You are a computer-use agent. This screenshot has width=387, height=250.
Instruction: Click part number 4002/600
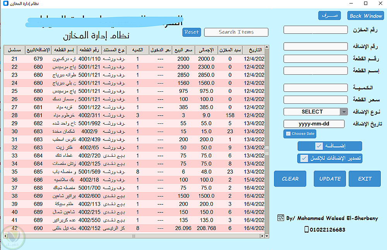89,196
